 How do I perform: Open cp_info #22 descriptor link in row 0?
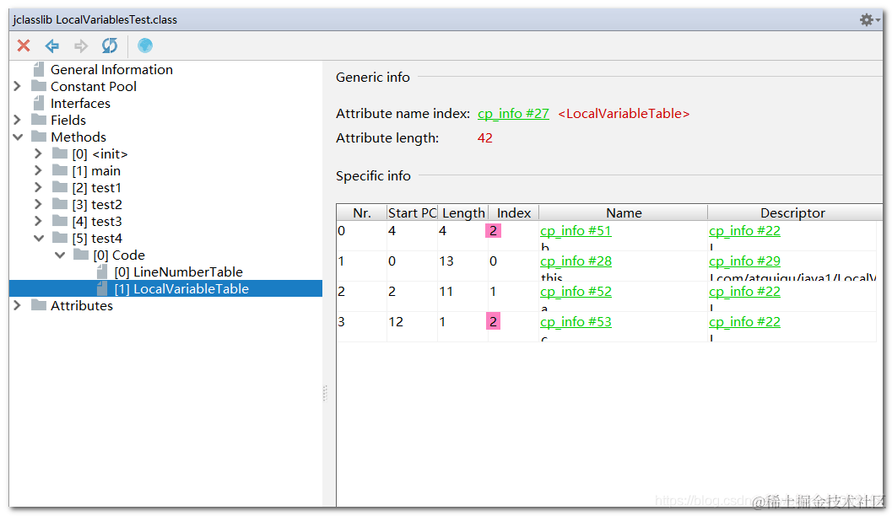click(744, 231)
